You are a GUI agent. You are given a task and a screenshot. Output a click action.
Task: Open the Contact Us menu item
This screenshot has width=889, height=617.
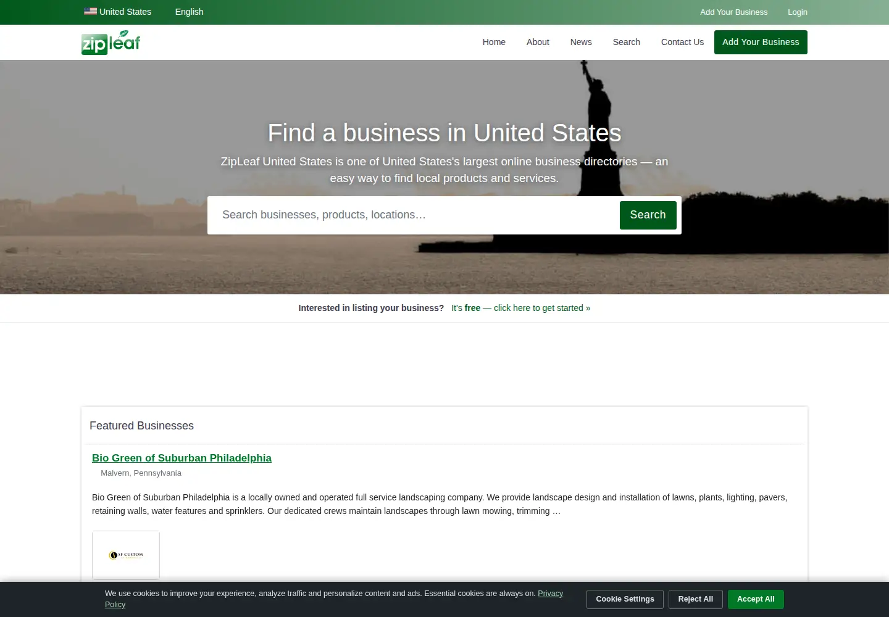[682, 42]
